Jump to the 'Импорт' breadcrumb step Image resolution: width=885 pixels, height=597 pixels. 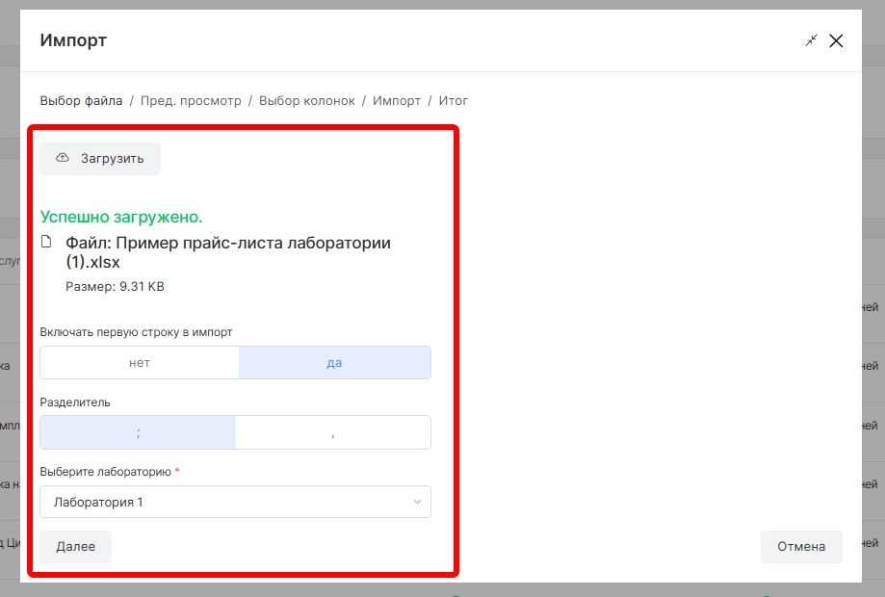coord(397,100)
